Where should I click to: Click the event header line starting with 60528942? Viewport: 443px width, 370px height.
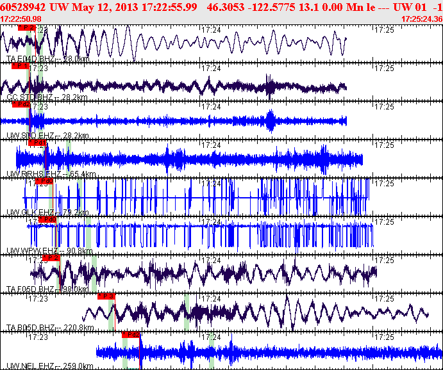point(222,7)
